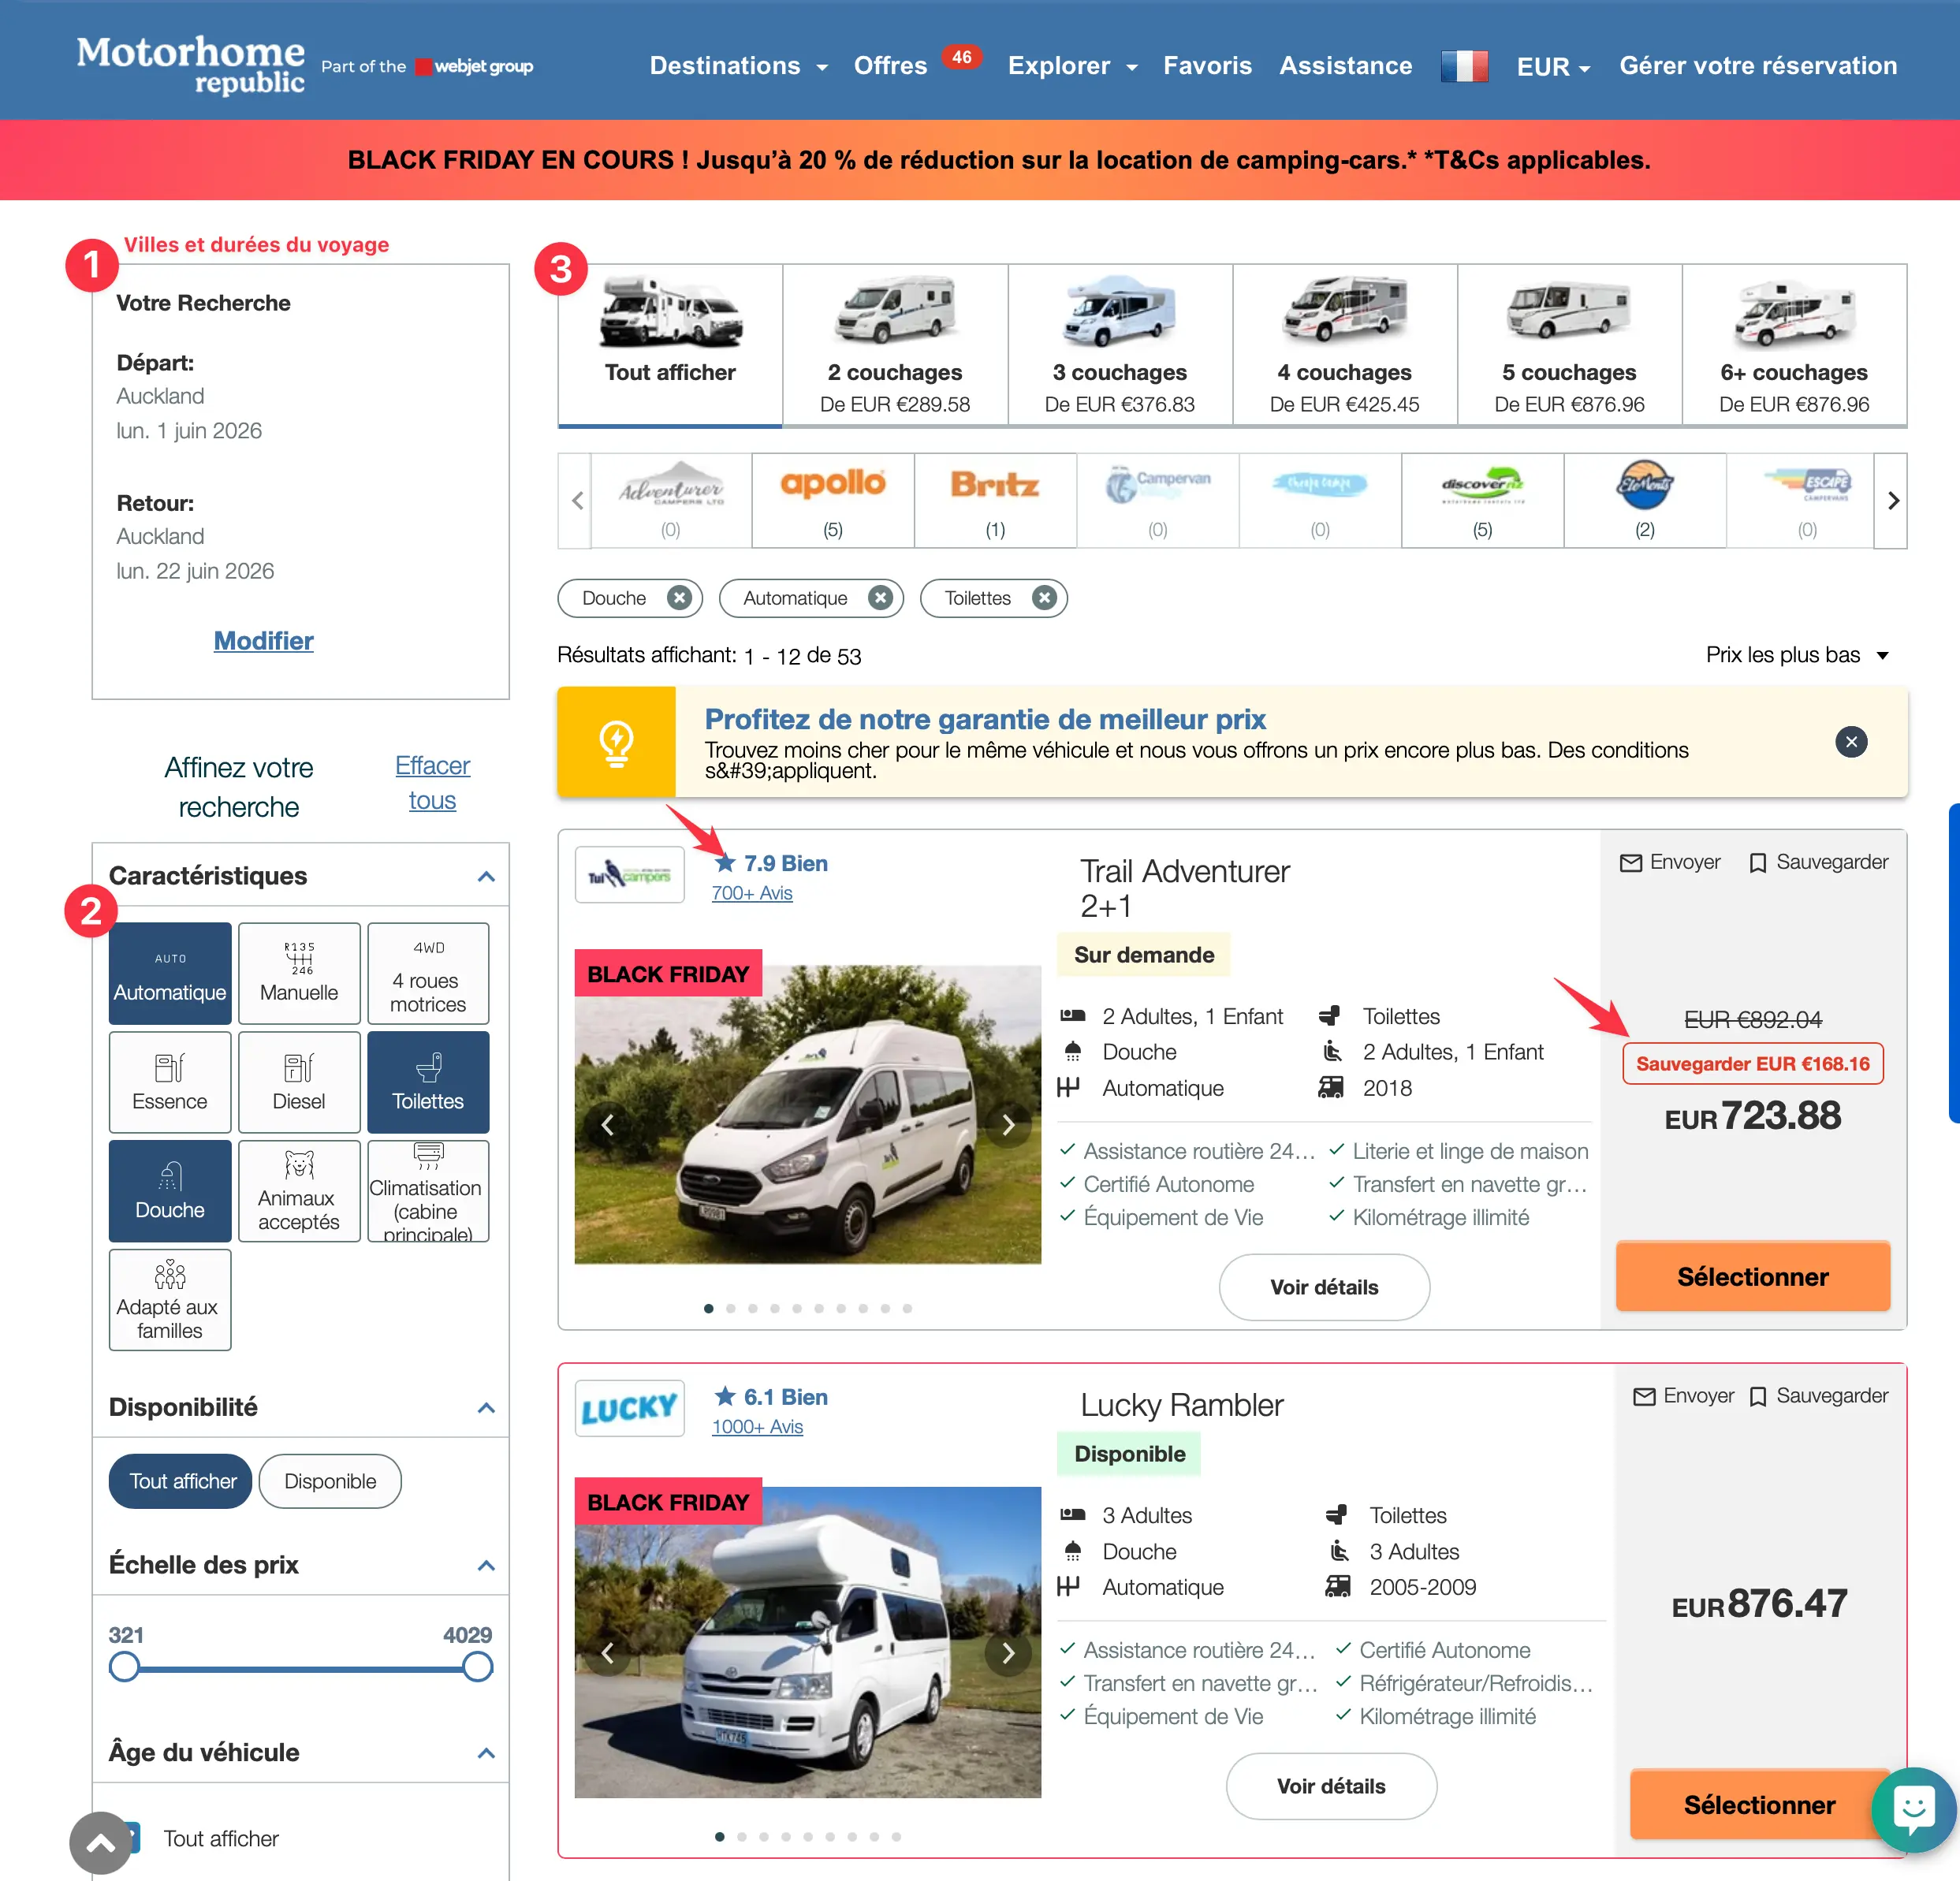
Task: Switch availability to Disponible only
Action: [x=330, y=1481]
